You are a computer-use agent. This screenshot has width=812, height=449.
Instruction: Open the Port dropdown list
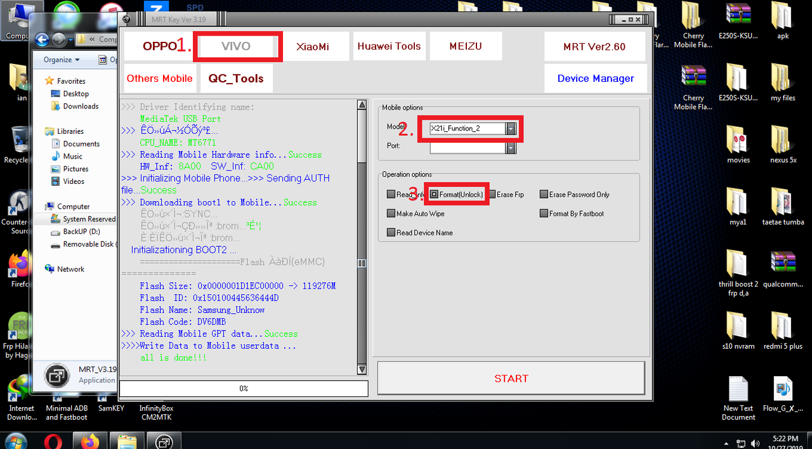coord(511,147)
